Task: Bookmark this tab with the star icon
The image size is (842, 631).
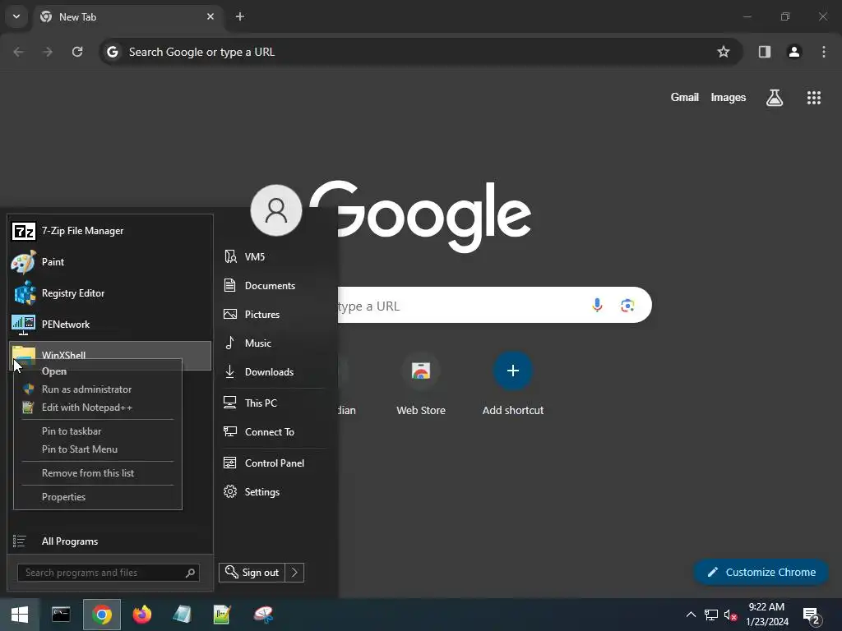Action: (724, 52)
